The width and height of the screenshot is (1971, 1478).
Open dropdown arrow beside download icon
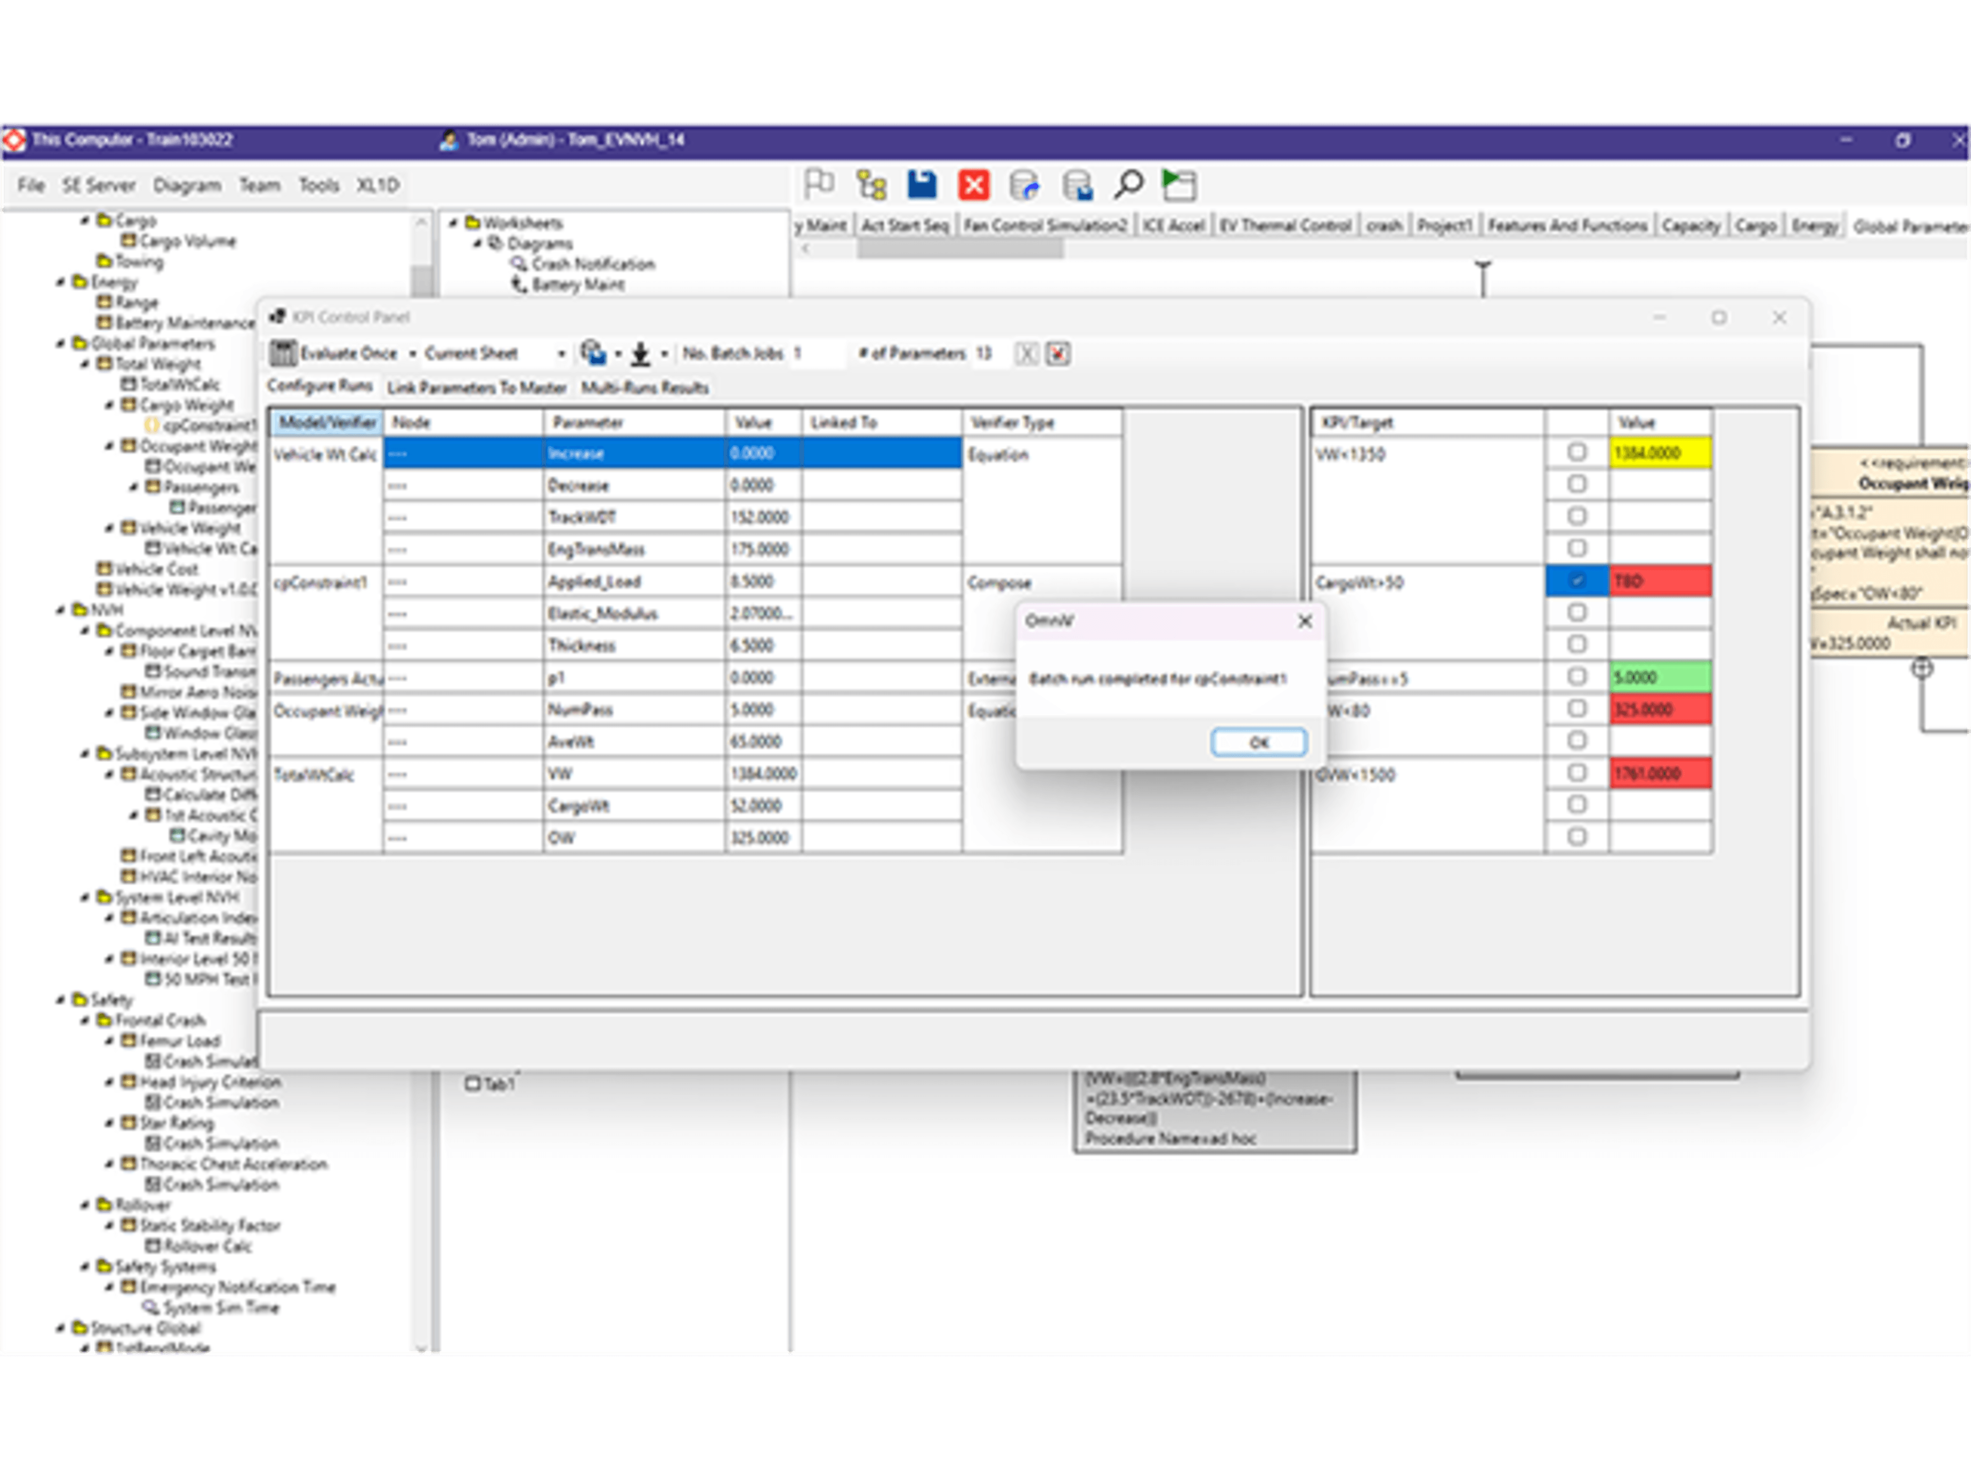pyautogui.click(x=664, y=354)
